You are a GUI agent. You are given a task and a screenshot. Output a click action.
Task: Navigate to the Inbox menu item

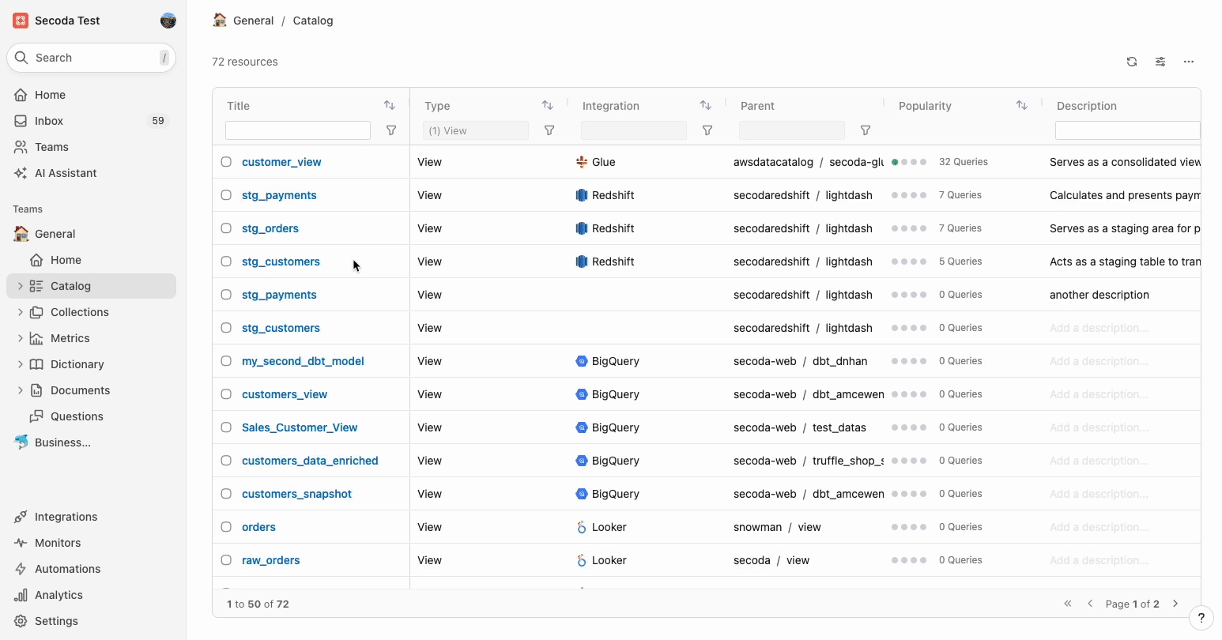point(49,121)
